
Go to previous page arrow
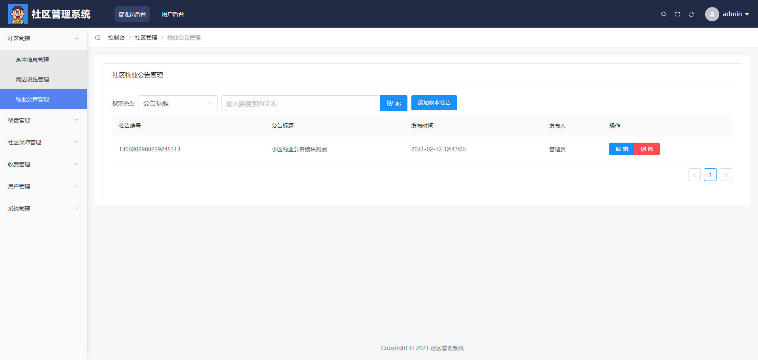point(694,175)
